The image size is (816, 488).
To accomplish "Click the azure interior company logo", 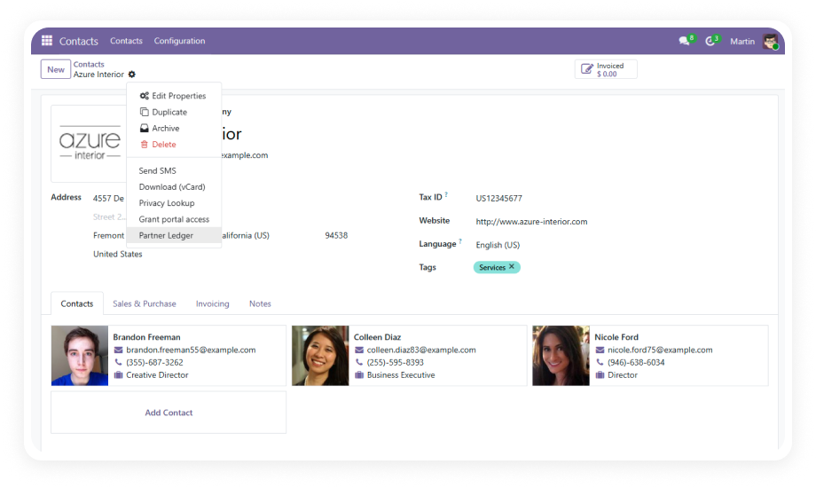I will 89,143.
